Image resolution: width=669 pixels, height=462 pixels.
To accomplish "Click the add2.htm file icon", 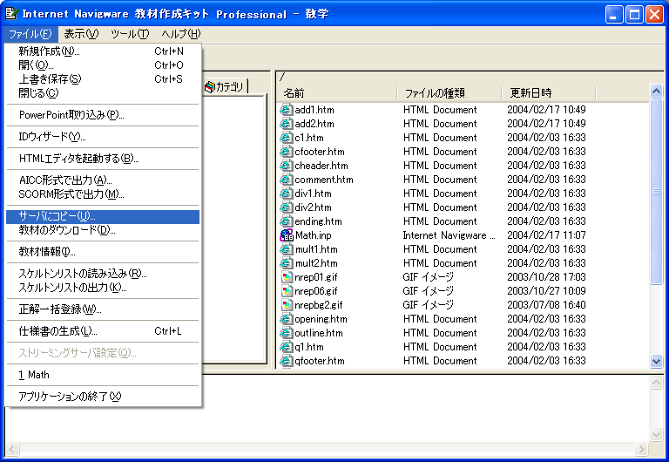I will point(287,124).
